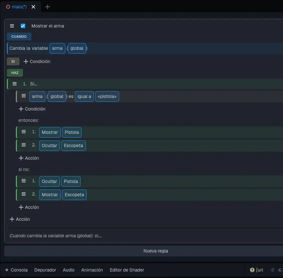Image resolution: width=283 pixels, height=278 pixels.
Task: Open the arma chip in the Si condition
Action: (x=37, y=96)
